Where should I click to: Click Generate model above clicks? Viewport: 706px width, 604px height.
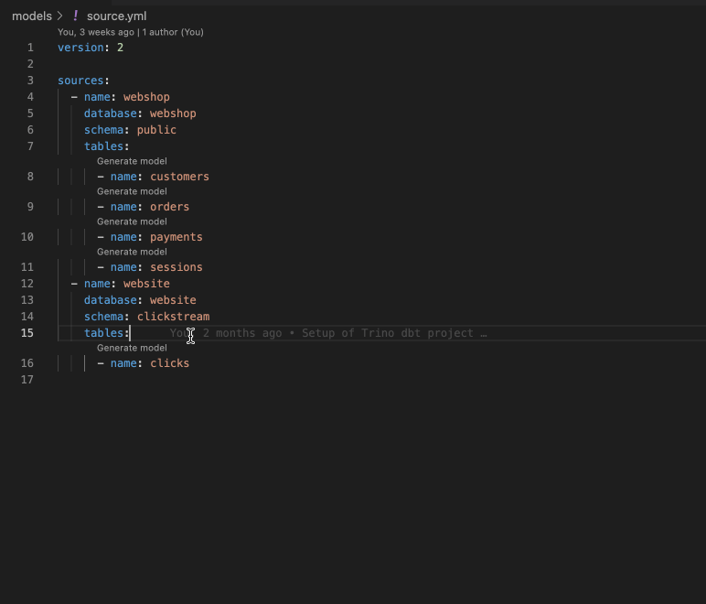132,348
